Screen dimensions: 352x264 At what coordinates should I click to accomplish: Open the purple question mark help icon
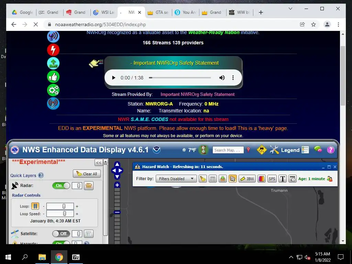point(330,150)
